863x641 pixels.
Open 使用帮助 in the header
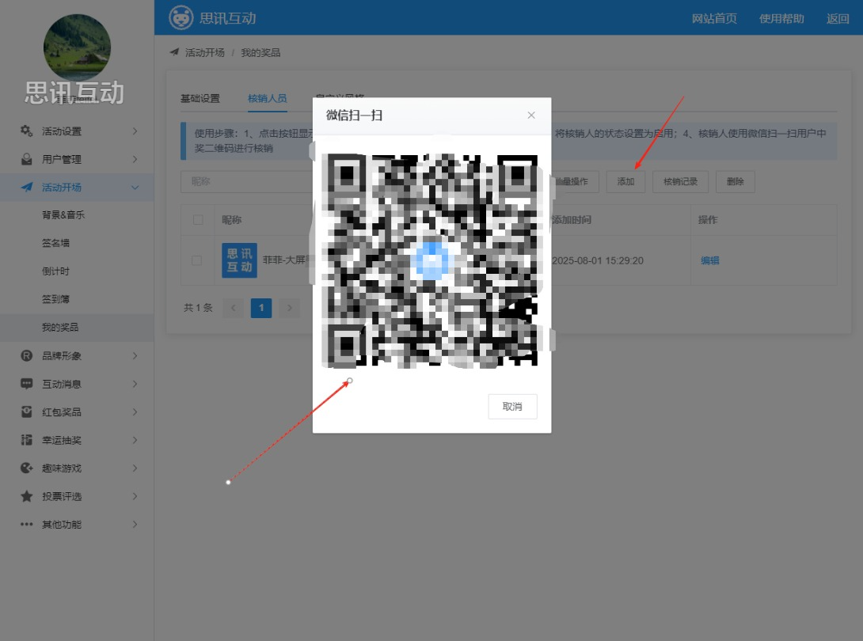(x=781, y=18)
